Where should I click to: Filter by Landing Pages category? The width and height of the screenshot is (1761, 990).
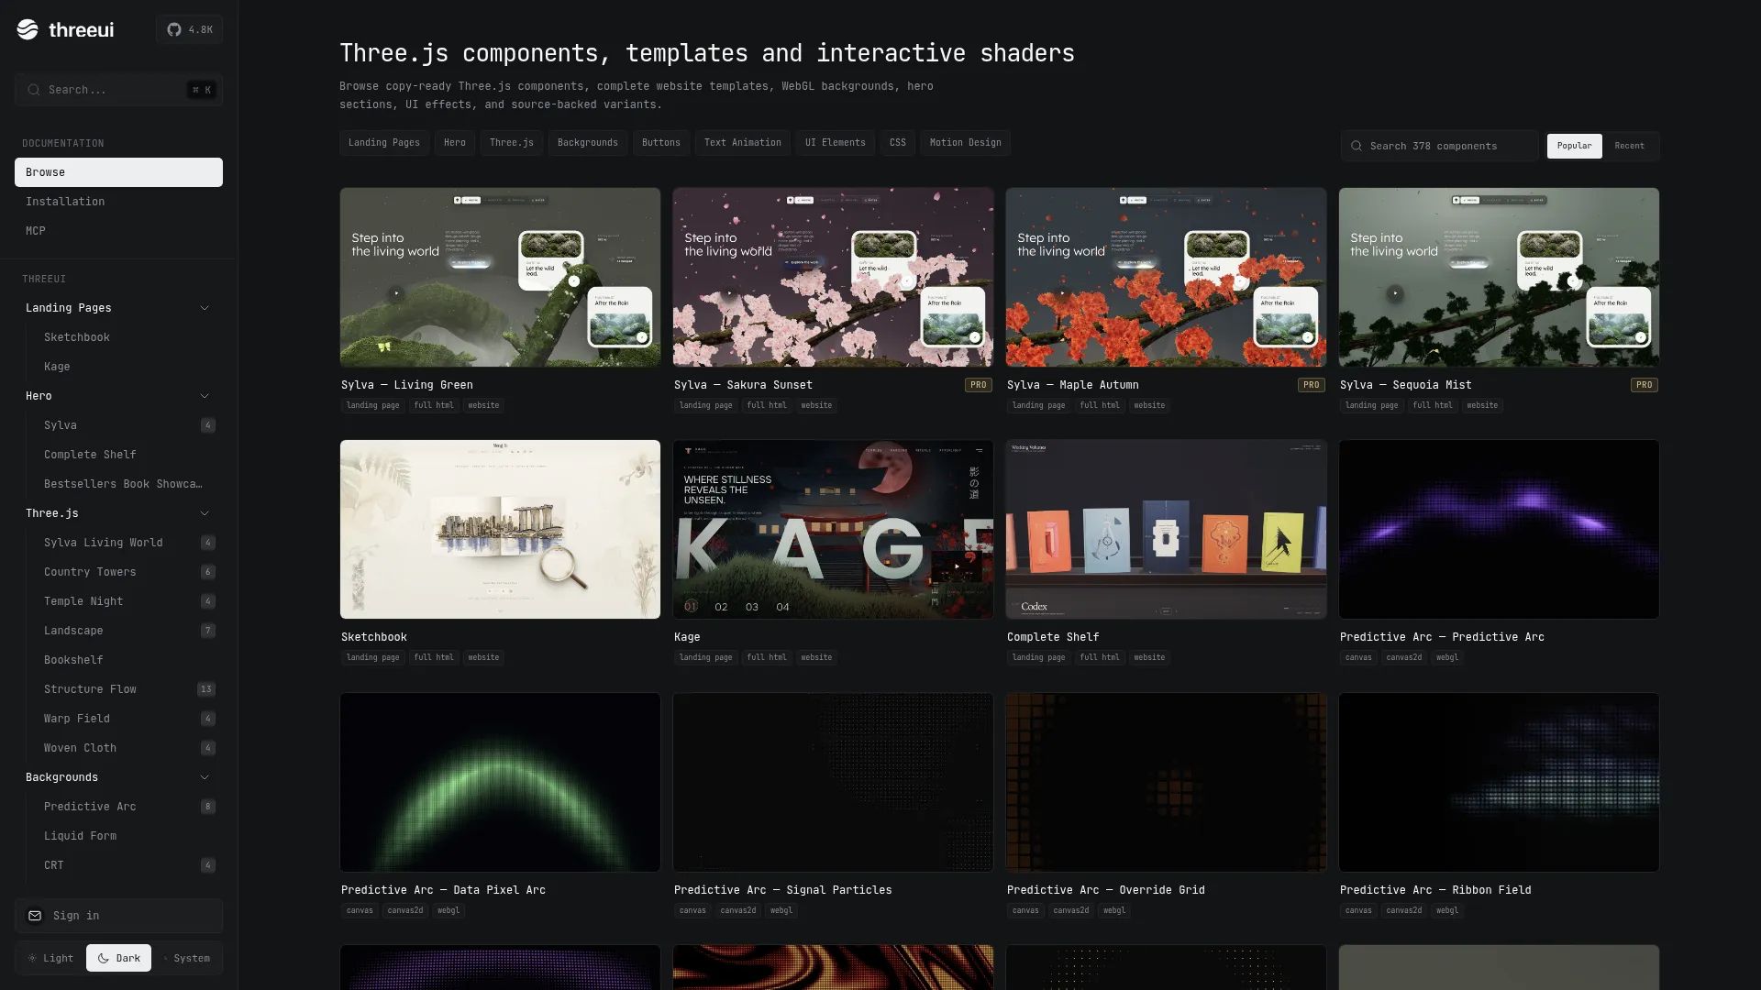click(384, 143)
